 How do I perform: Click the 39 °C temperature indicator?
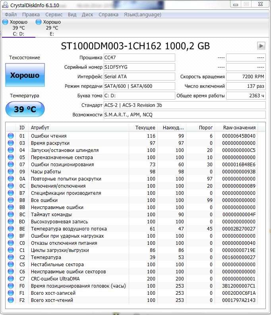click(25, 109)
